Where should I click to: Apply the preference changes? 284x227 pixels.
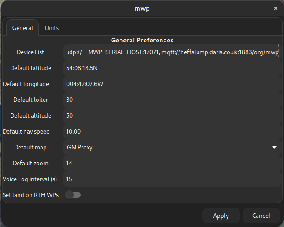click(221, 216)
